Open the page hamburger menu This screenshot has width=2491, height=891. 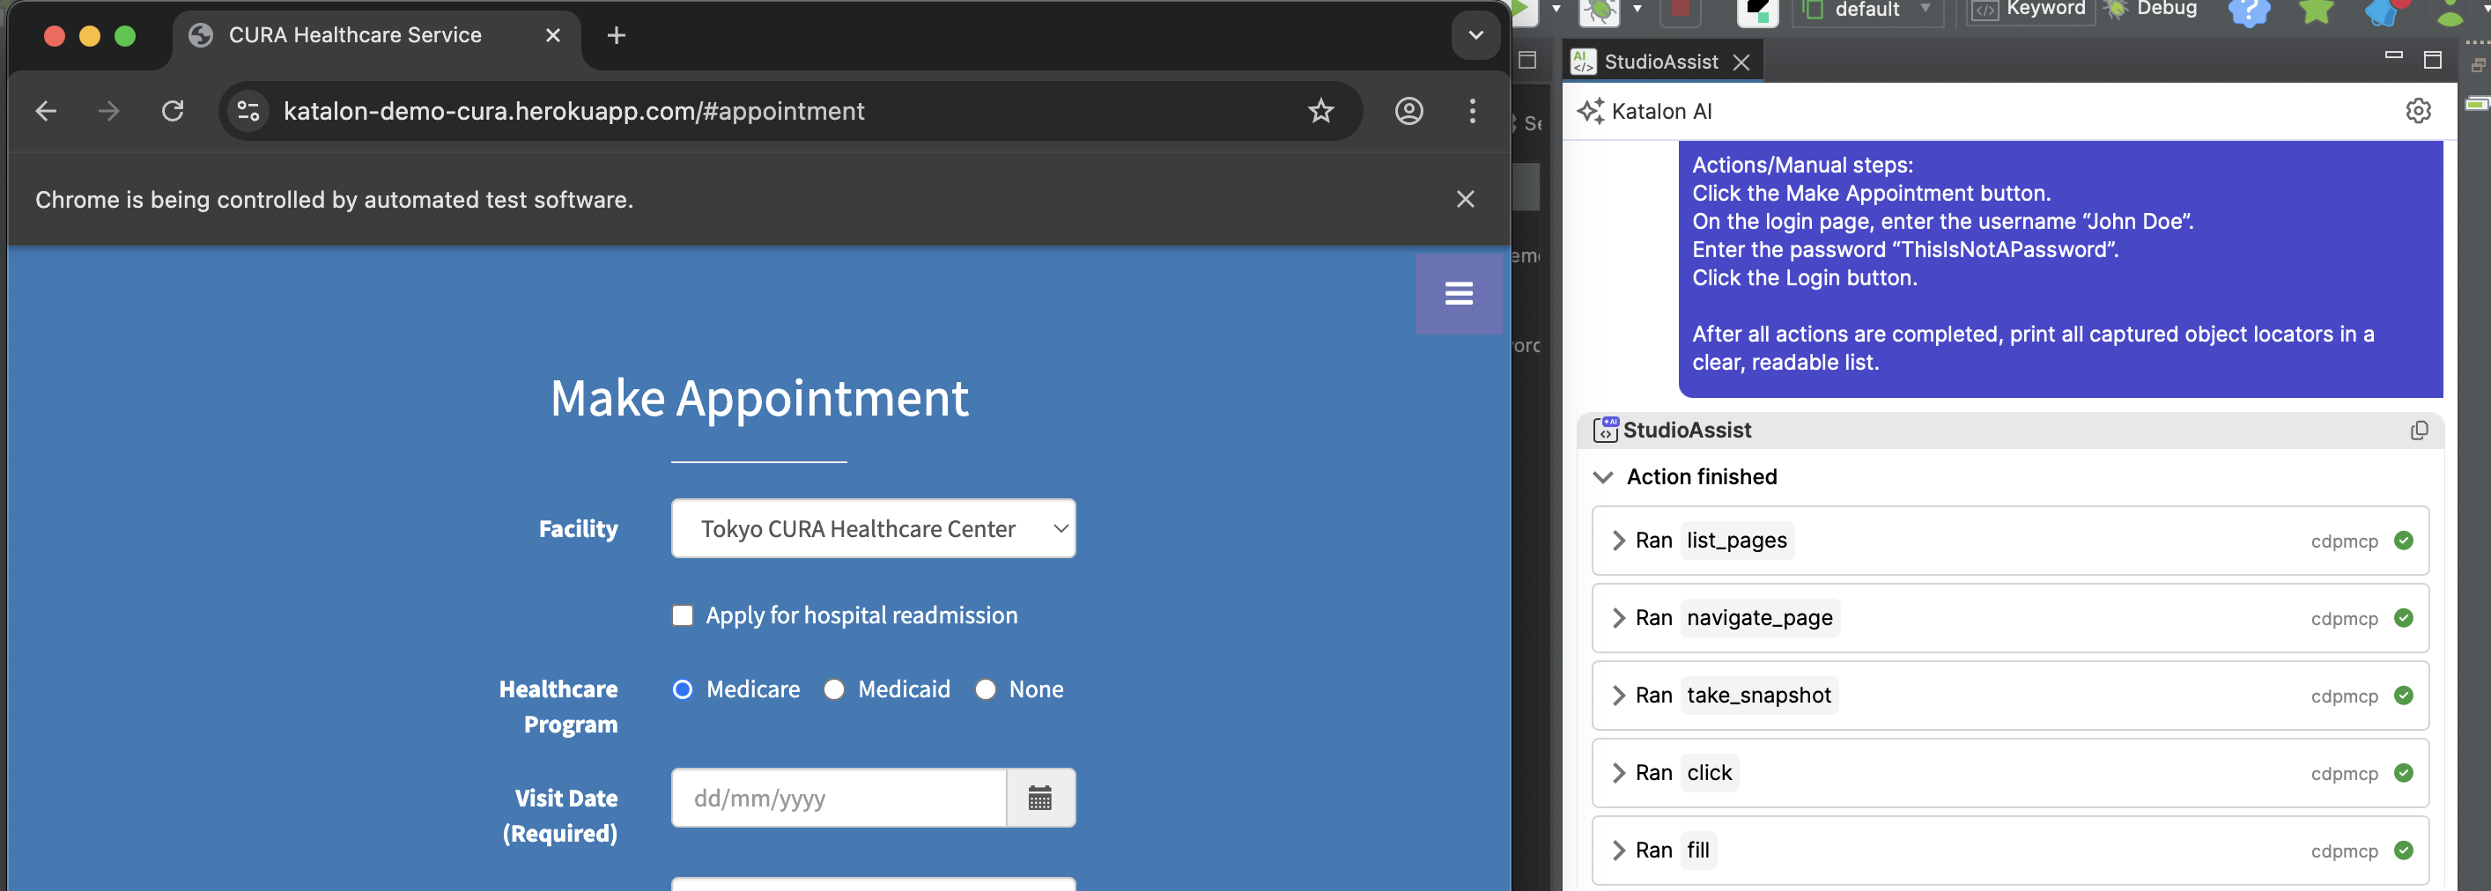click(x=1459, y=293)
